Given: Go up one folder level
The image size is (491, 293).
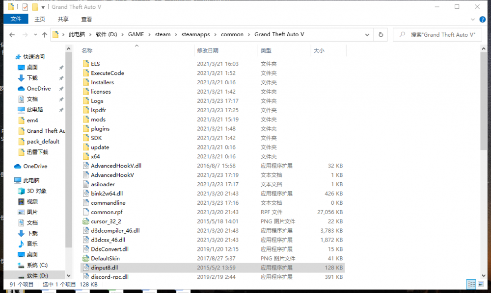Looking at the screenshot, I should pyautogui.click(x=45, y=35).
